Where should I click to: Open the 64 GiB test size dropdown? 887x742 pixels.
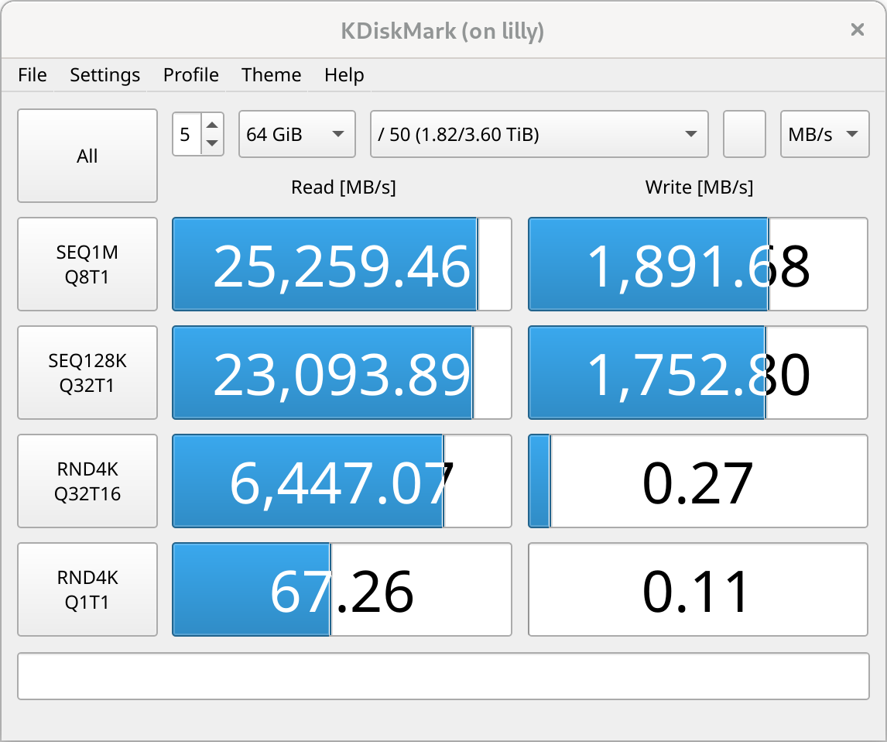(296, 133)
